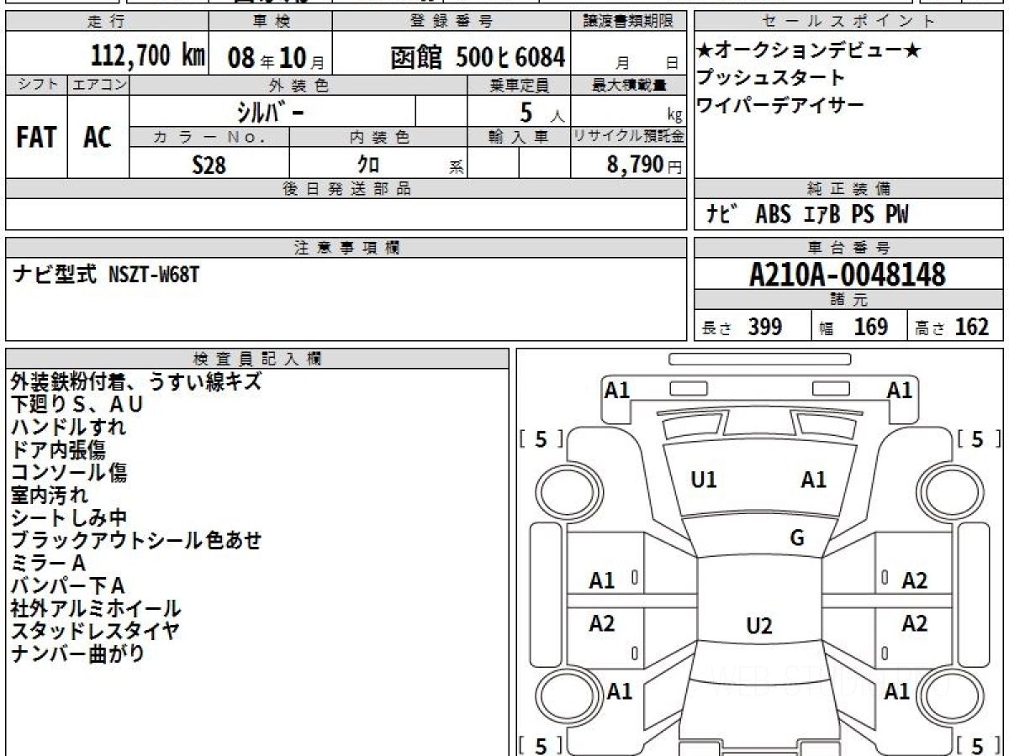Select note 外装鉄粉付着、うすい線キズ
The width and height of the screenshot is (1009, 756).
136,381
